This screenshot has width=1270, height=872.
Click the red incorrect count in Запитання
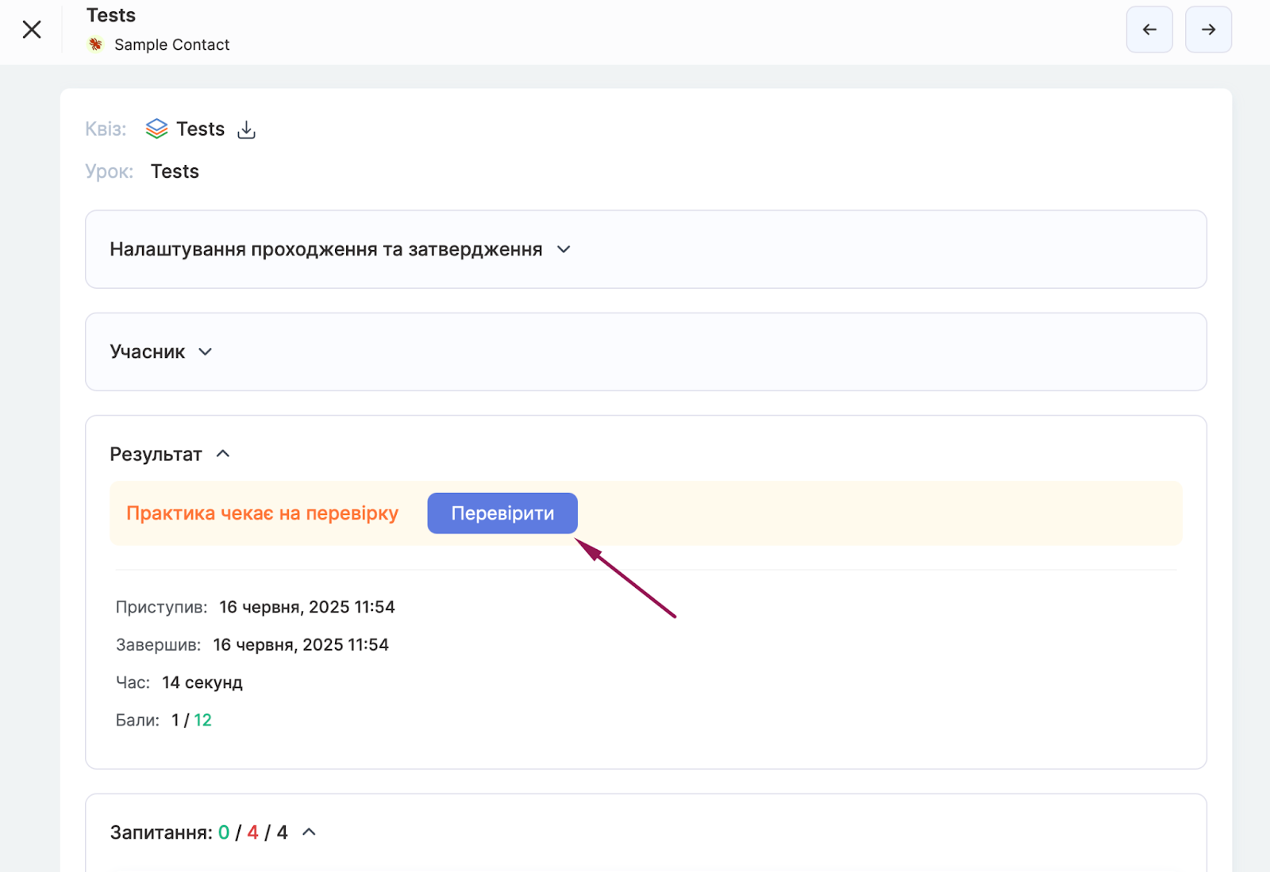[252, 832]
